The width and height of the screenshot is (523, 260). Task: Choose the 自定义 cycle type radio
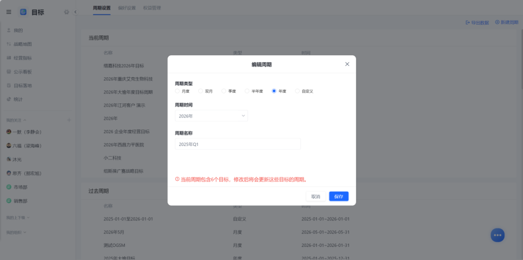pyautogui.click(x=297, y=91)
